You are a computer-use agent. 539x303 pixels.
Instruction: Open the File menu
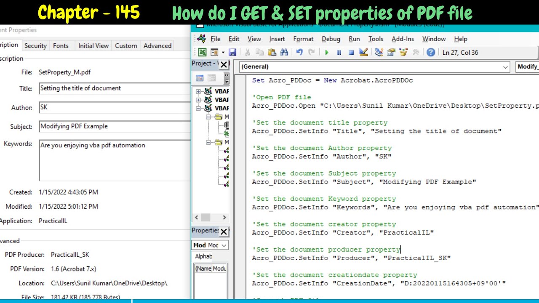click(216, 39)
